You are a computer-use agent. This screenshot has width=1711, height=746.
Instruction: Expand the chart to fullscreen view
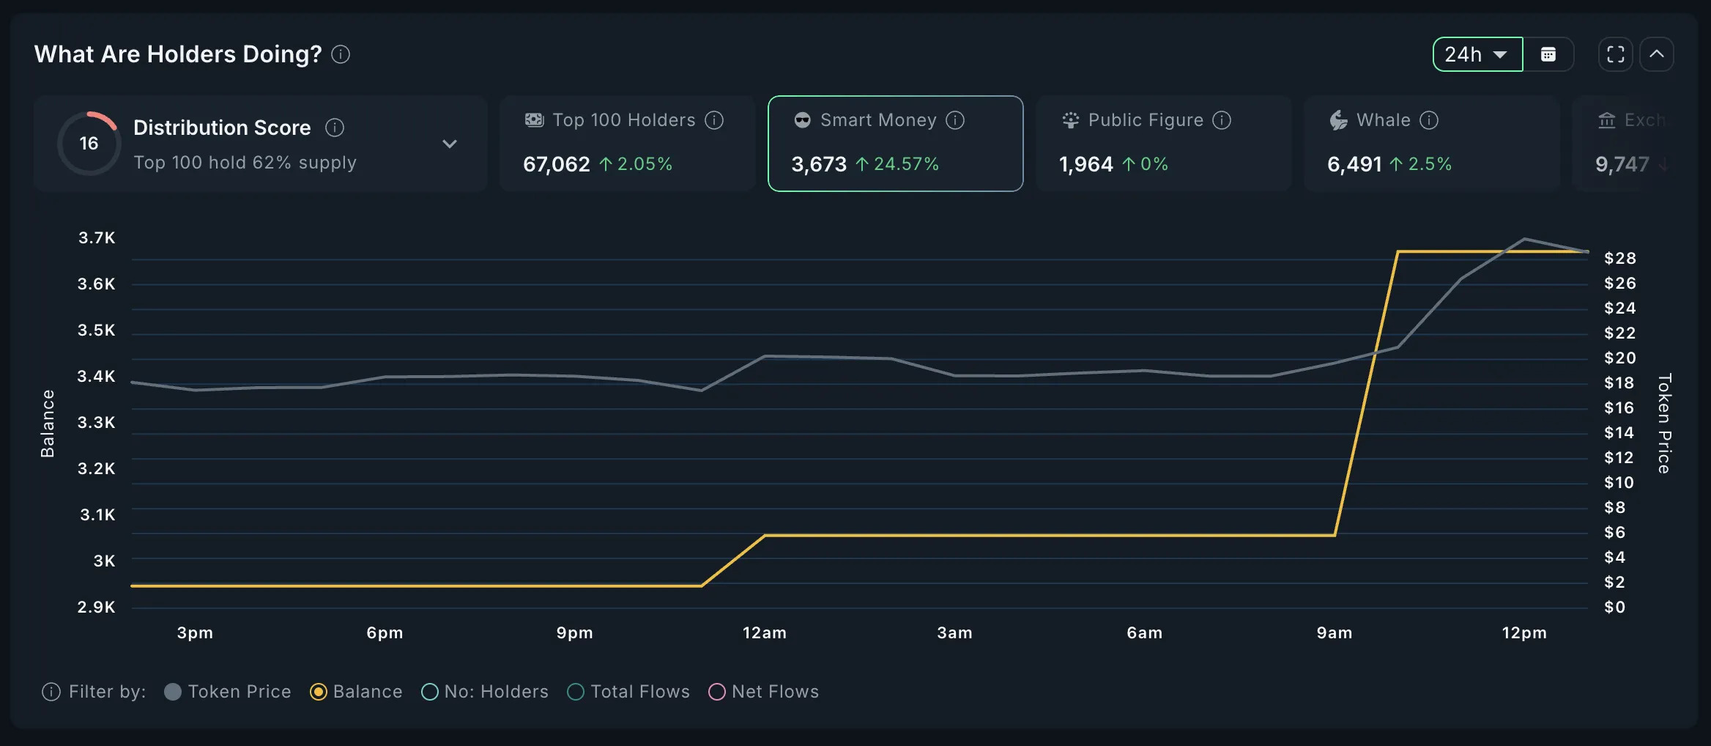pos(1614,53)
